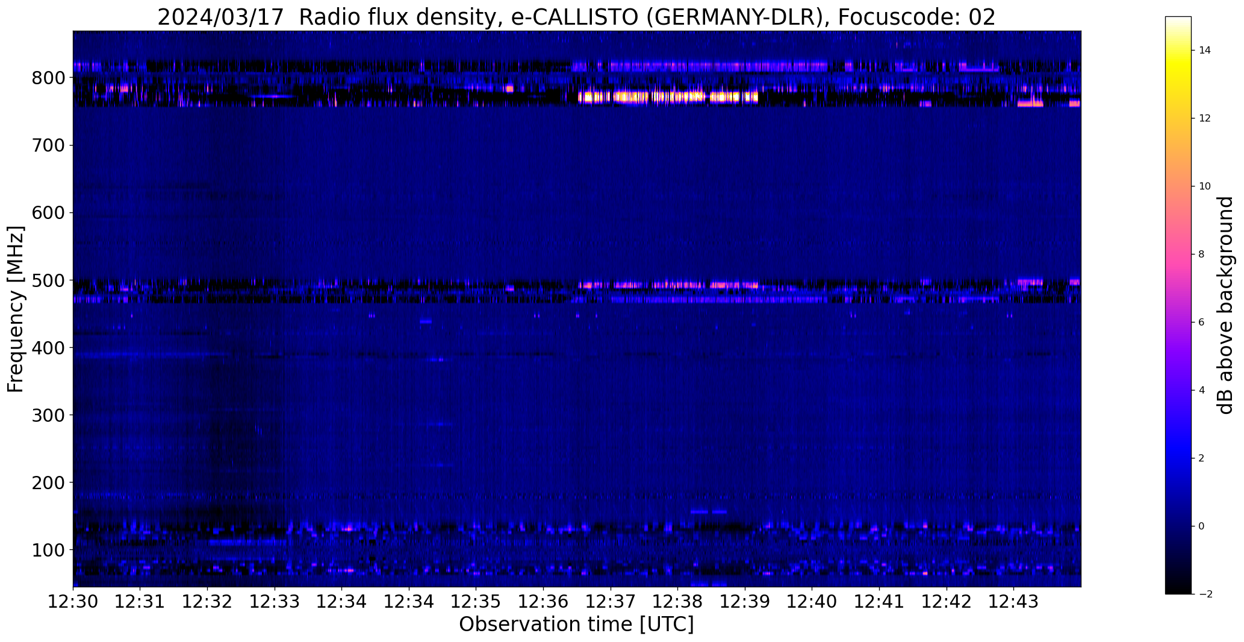Click the 12:30 time tick label
The width and height of the screenshot is (1244, 642).
pos(73,602)
